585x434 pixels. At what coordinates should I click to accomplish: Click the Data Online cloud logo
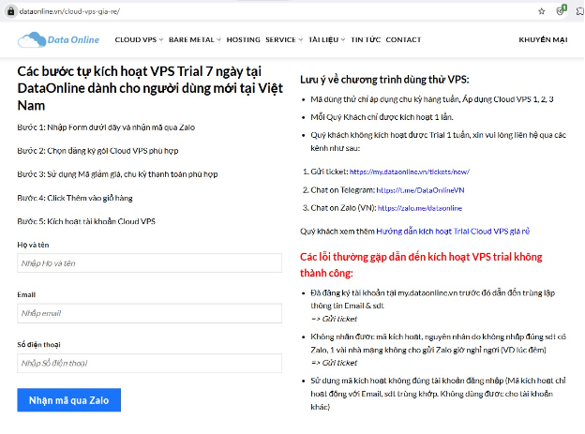[58, 39]
